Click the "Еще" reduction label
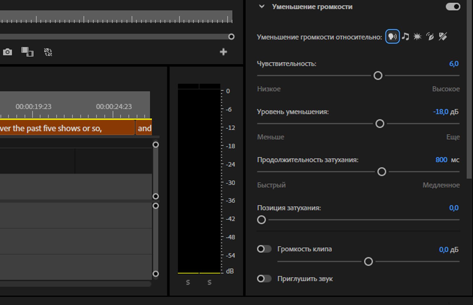This screenshot has height=305, width=473. click(453, 137)
